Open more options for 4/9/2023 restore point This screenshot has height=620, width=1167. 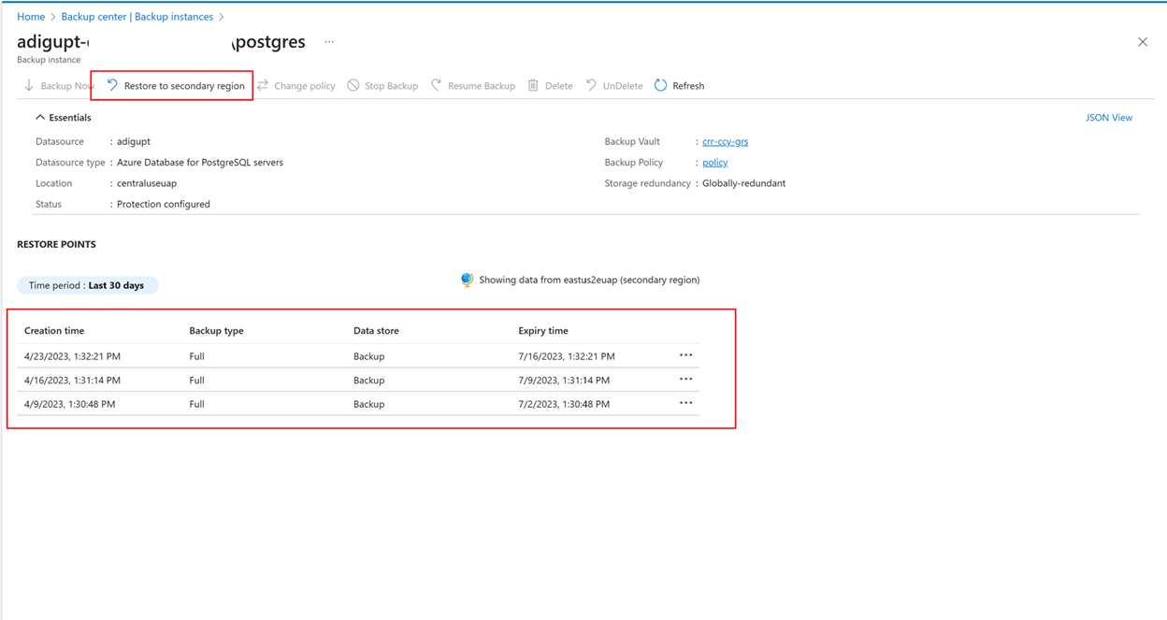click(x=686, y=403)
